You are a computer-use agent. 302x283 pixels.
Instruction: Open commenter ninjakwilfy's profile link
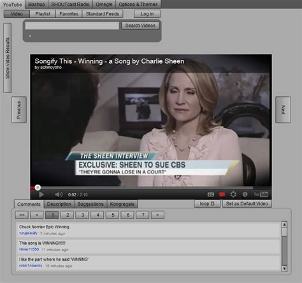click(x=28, y=233)
